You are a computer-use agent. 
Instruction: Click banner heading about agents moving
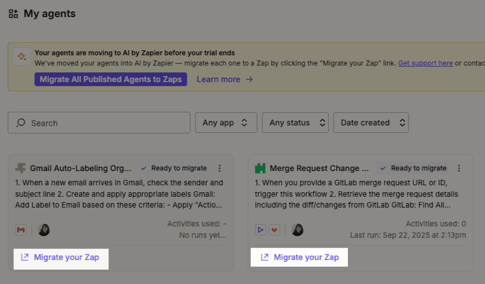(x=135, y=53)
